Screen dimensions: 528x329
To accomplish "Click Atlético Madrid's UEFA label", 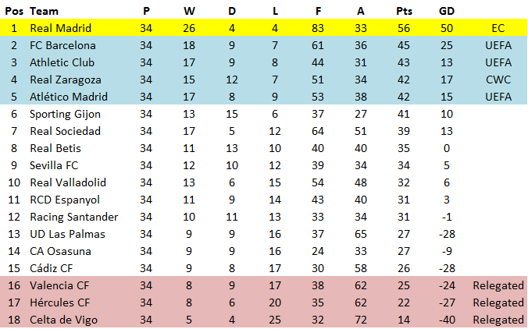I will pyautogui.click(x=498, y=97).
